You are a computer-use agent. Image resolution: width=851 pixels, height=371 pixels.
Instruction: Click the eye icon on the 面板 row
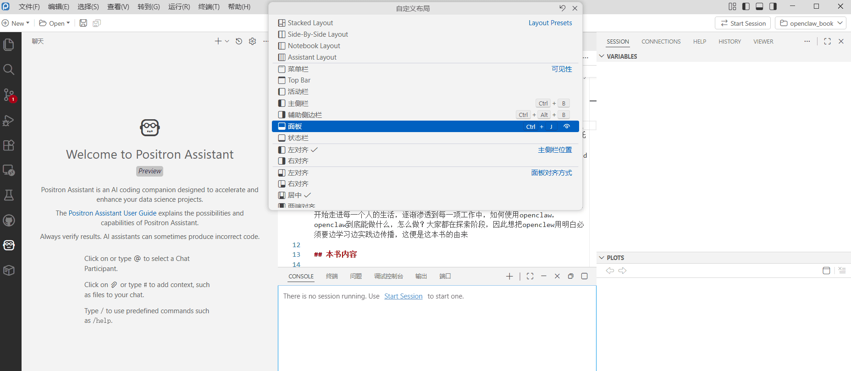[567, 127]
